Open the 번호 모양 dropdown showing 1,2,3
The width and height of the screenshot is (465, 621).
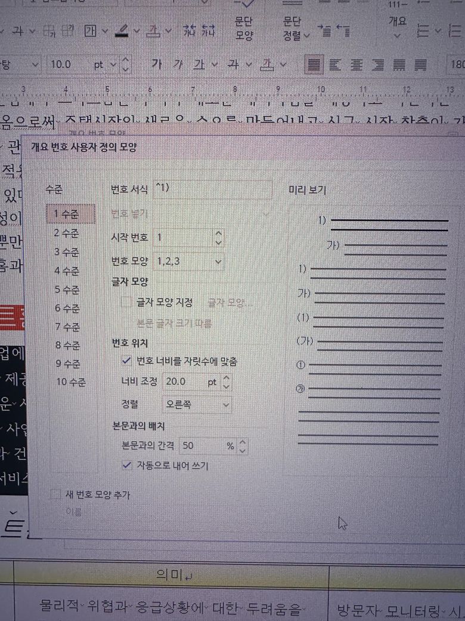click(188, 262)
